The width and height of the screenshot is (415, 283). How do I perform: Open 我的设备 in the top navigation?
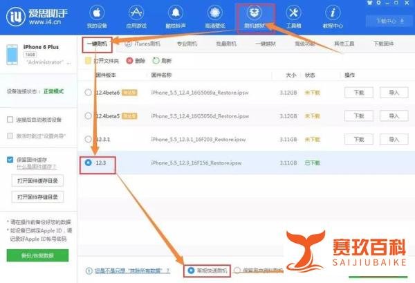(97, 17)
